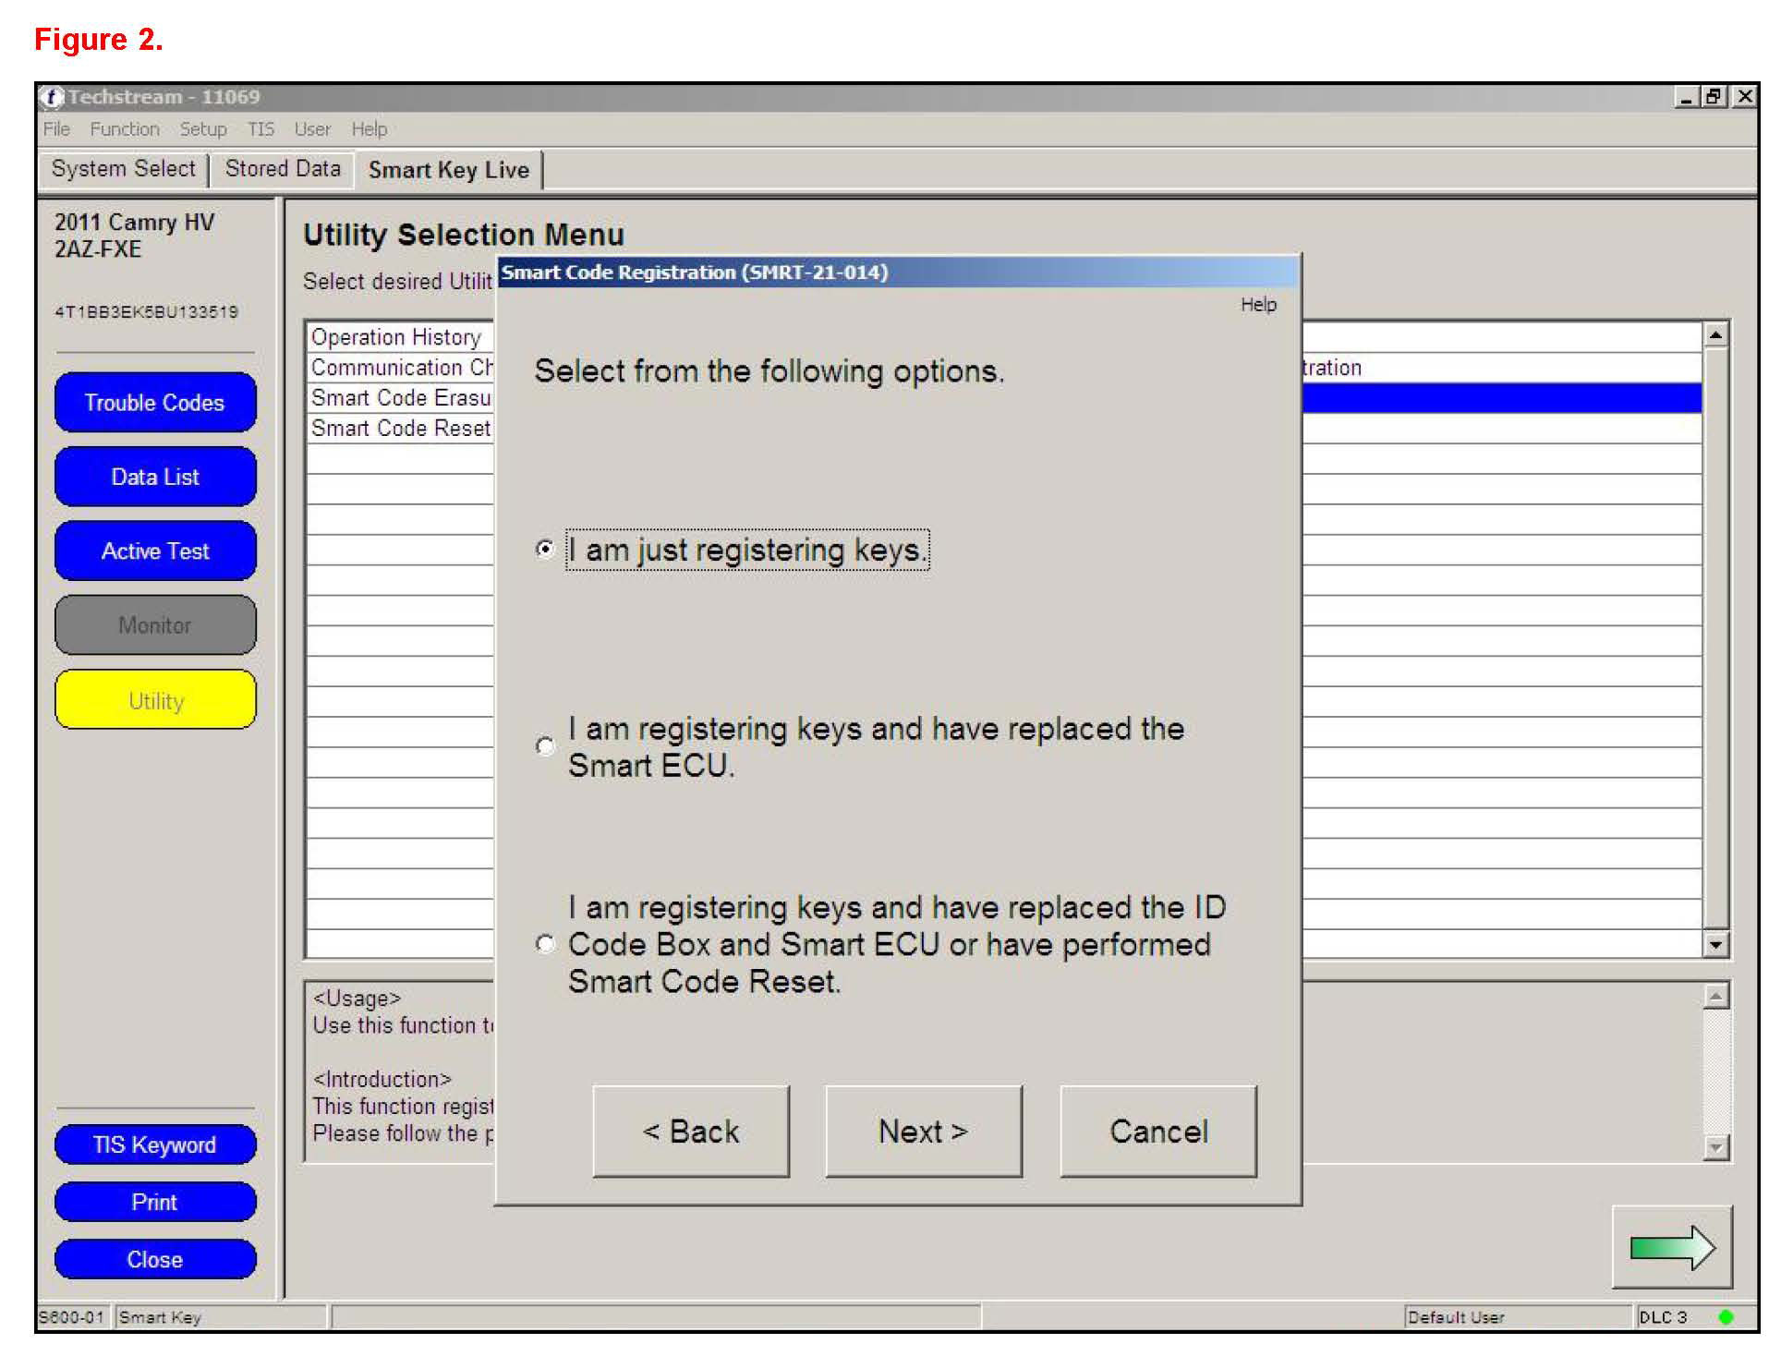This screenshot has height=1356, width=1781.
Task: Click the Techstream title bar logo icon
Action: pos(52,97)
